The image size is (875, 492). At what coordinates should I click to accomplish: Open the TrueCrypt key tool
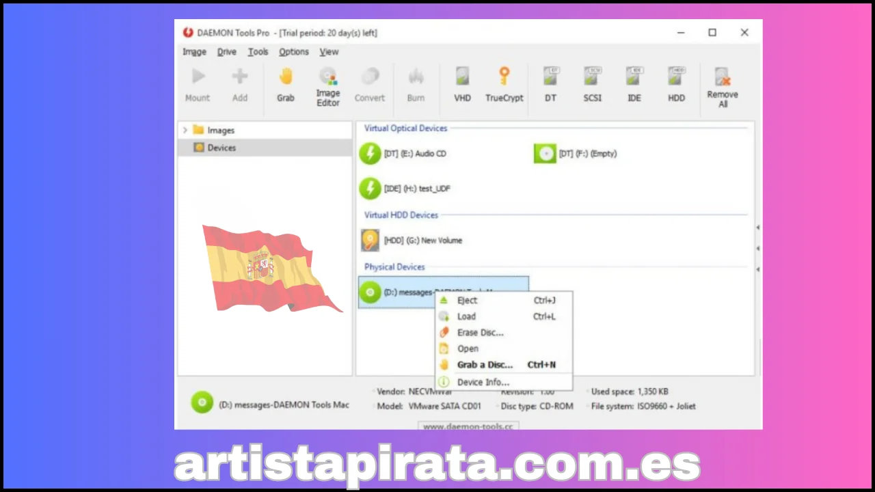504,85
